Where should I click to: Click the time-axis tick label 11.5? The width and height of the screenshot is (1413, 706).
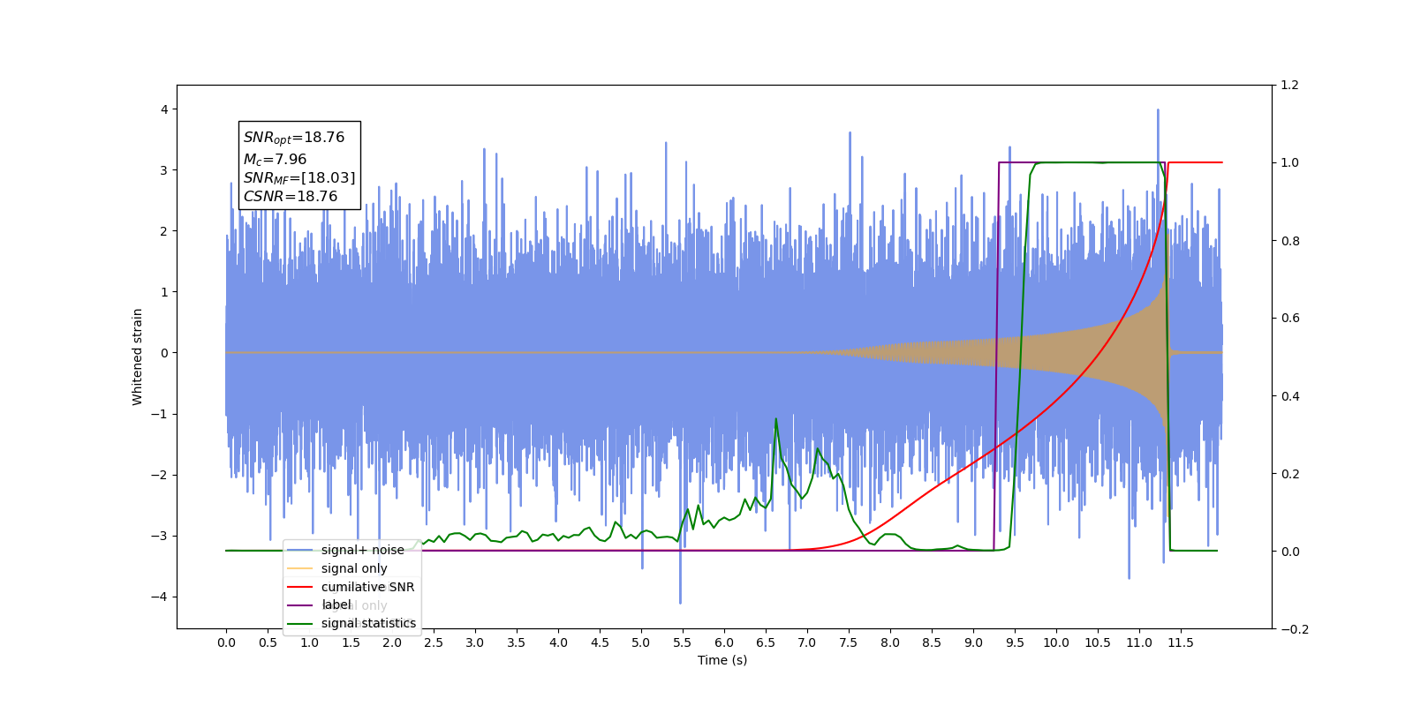point(1181,642)
